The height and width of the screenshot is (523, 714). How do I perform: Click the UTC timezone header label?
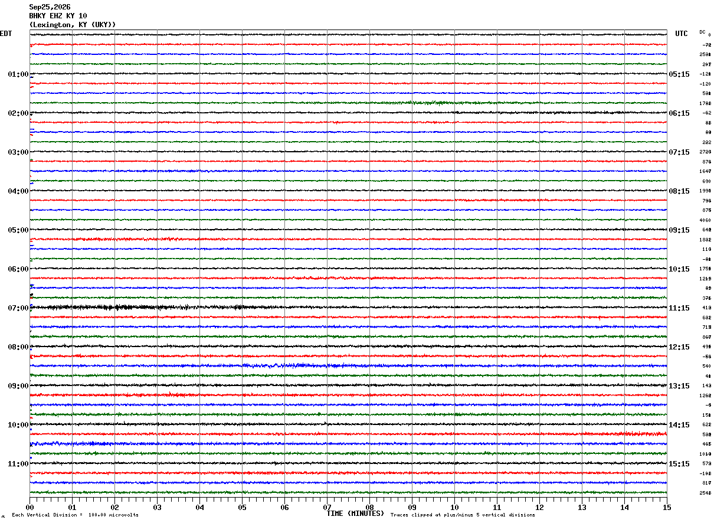click(682, 34)
